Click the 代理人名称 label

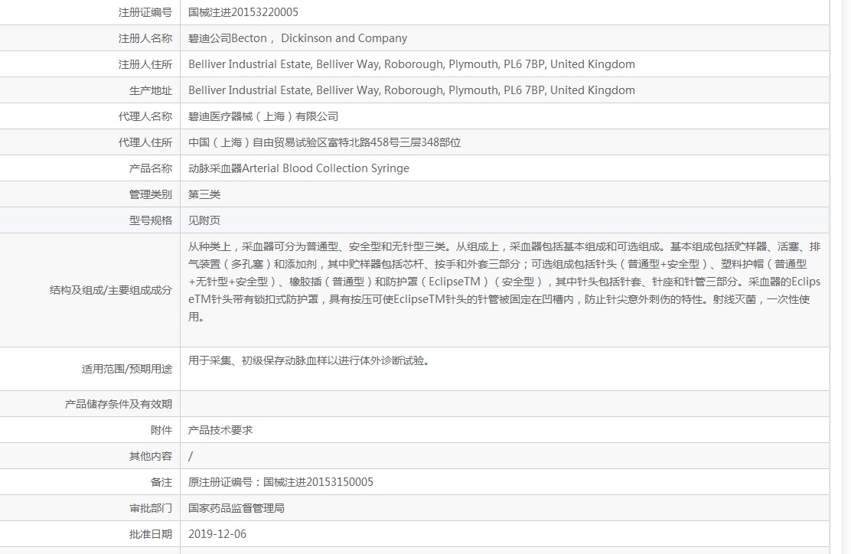pyautogui.click(x=145, y=116)
